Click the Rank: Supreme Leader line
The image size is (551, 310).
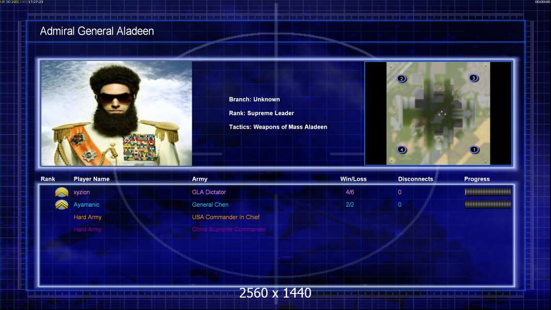pos(262,113)
